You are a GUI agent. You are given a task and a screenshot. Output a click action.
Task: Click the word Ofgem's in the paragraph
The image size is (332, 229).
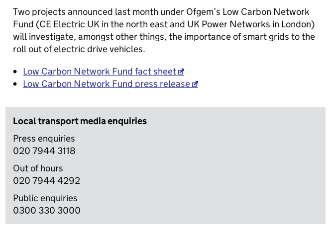(203, 12)
